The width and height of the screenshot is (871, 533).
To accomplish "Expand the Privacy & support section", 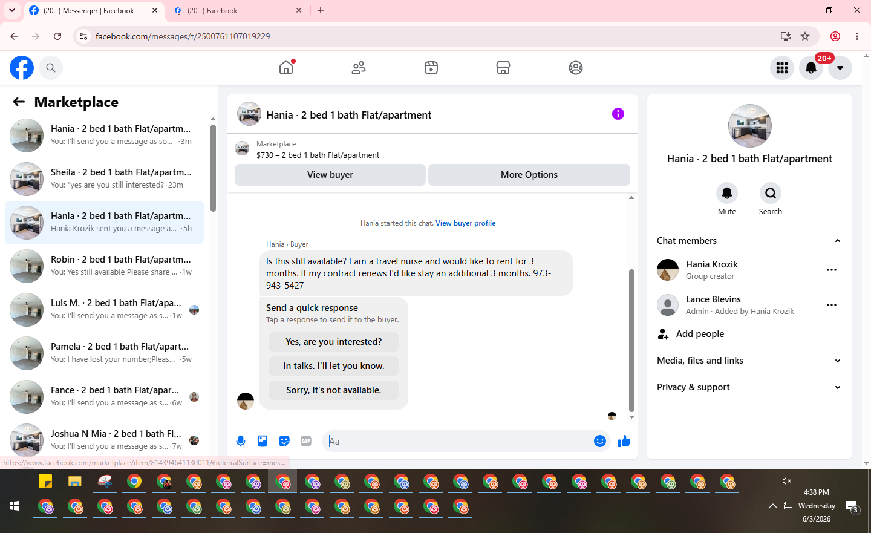I will (838, 387).
